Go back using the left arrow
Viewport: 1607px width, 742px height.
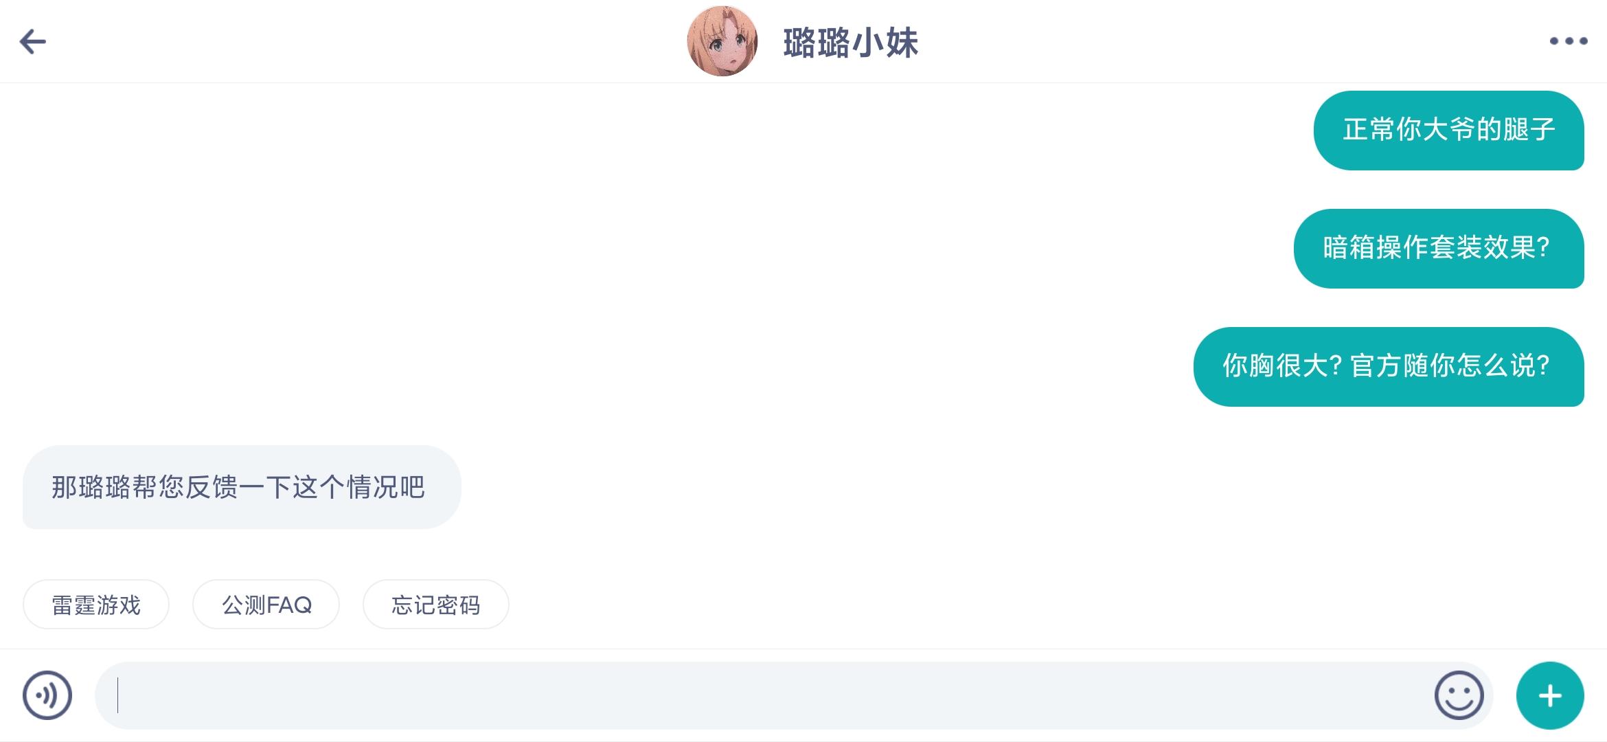coord(32,42)
